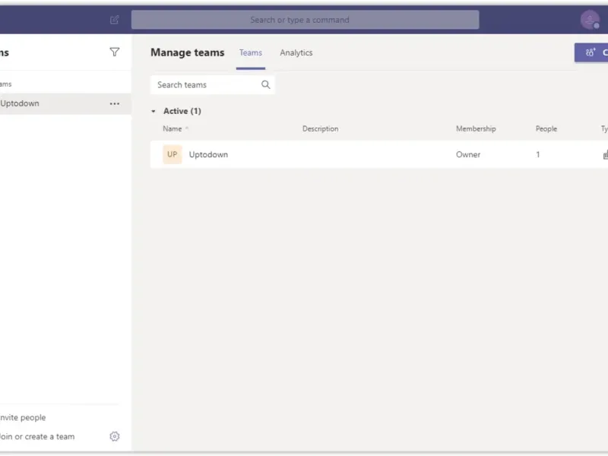The height and width of the screenshot is (456, 608).
Task: Click the people count 1 cell
Action: point(538,154)
